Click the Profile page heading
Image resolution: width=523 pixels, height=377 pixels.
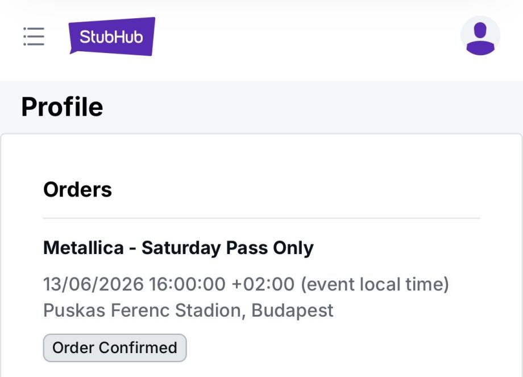[62, 107]
